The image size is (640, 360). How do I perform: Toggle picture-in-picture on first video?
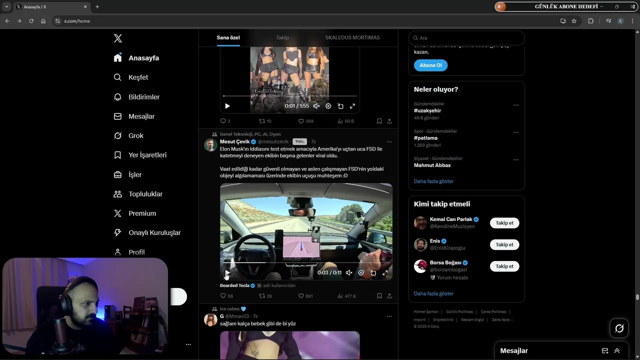click(x=340, y=106)
